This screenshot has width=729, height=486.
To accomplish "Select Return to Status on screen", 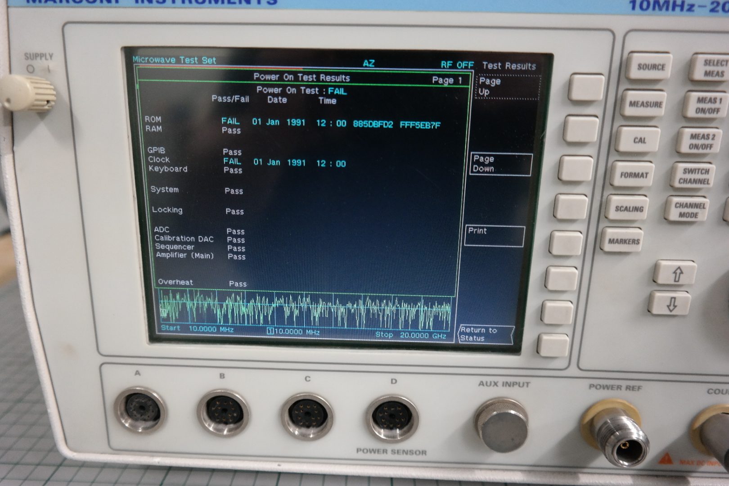I will click(x=486, y=334).
